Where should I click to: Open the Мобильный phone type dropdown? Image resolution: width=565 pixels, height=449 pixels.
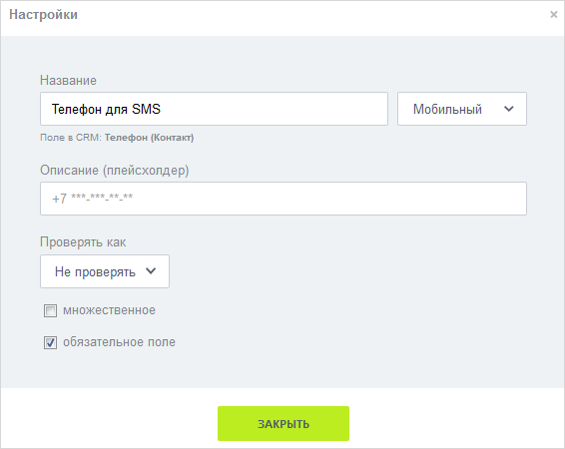462,109
